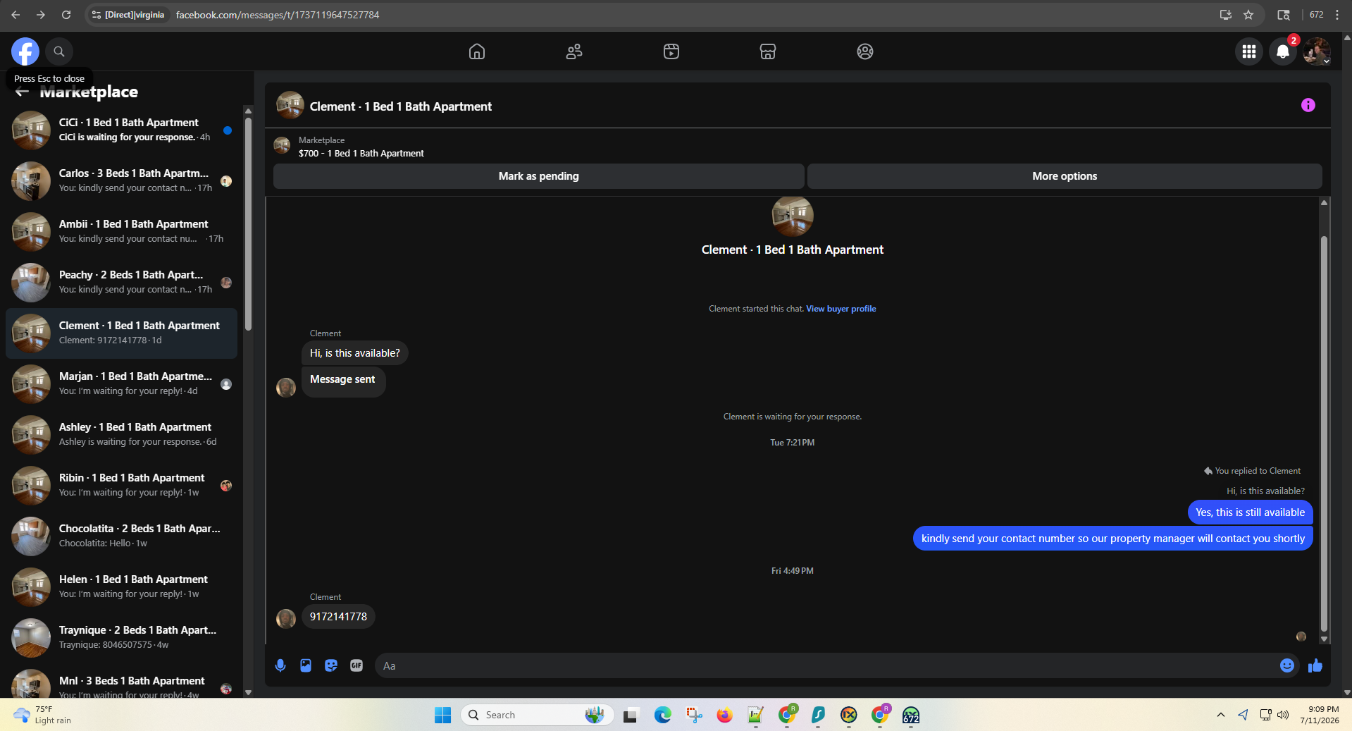Open the Ribin 1 Bed conversation
Viewport: 1352px width, 731px height.
(x=121, y=486)
